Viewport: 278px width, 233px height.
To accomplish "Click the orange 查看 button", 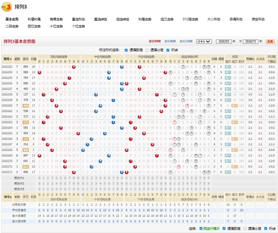I will click(x=270, y=41).
